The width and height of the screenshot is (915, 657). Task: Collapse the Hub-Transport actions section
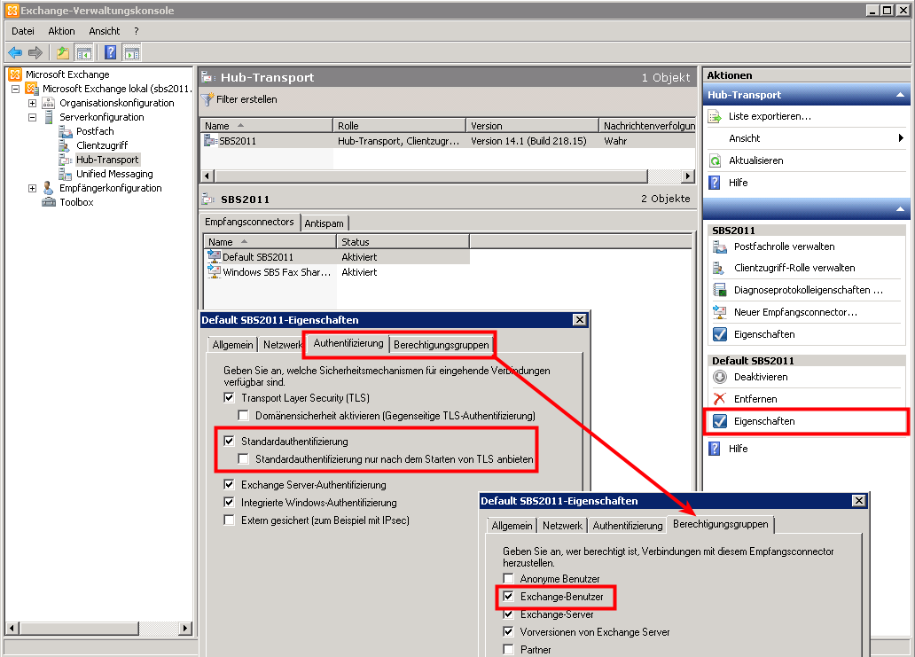(901, 95)
